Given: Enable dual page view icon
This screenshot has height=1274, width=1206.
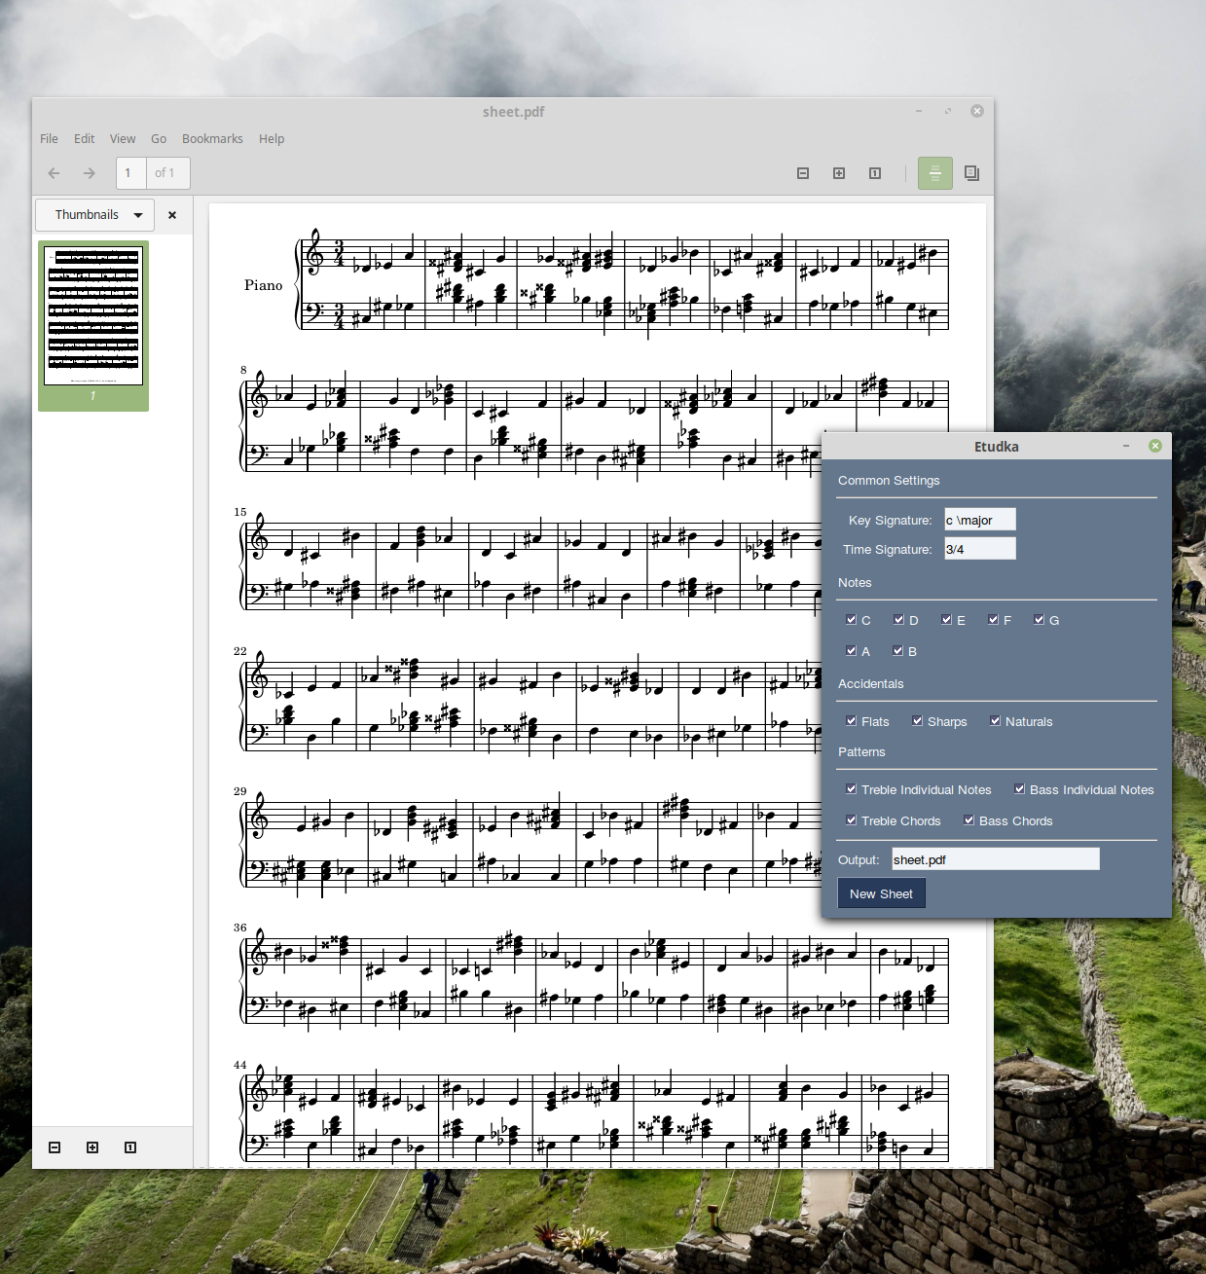Looking at the screenshot, I should click(x=971, y=173).
